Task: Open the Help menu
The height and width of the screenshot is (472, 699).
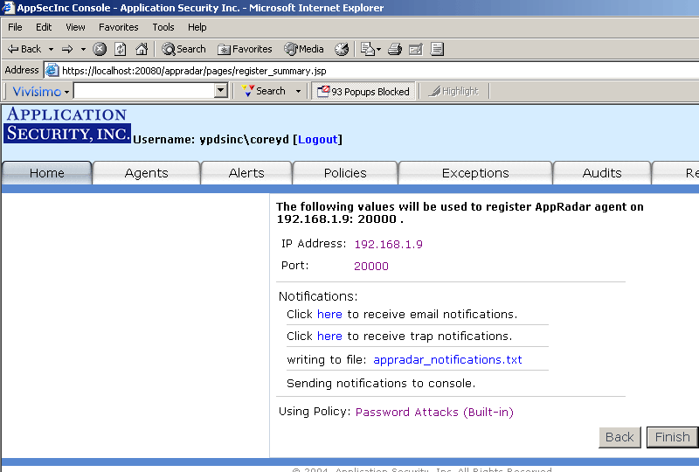Action: pyautogui.click(x=197, y=27)
